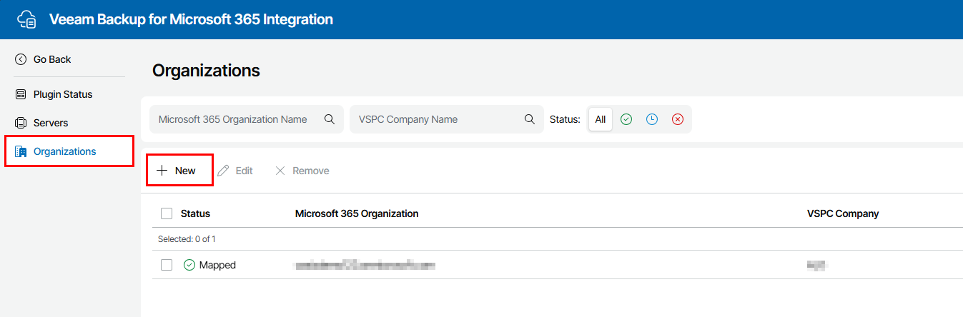The height and width of the screenshot is (317, 963).
Task: Click the Plugin Status icon
Action: [x=21, y=94]
